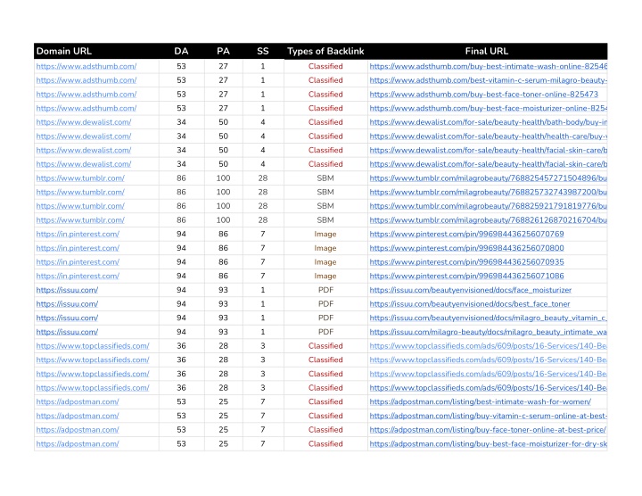Viewport: 642px width, 496px height.
Task: Select the Final URL column header
Action: [x=487, y=51]
